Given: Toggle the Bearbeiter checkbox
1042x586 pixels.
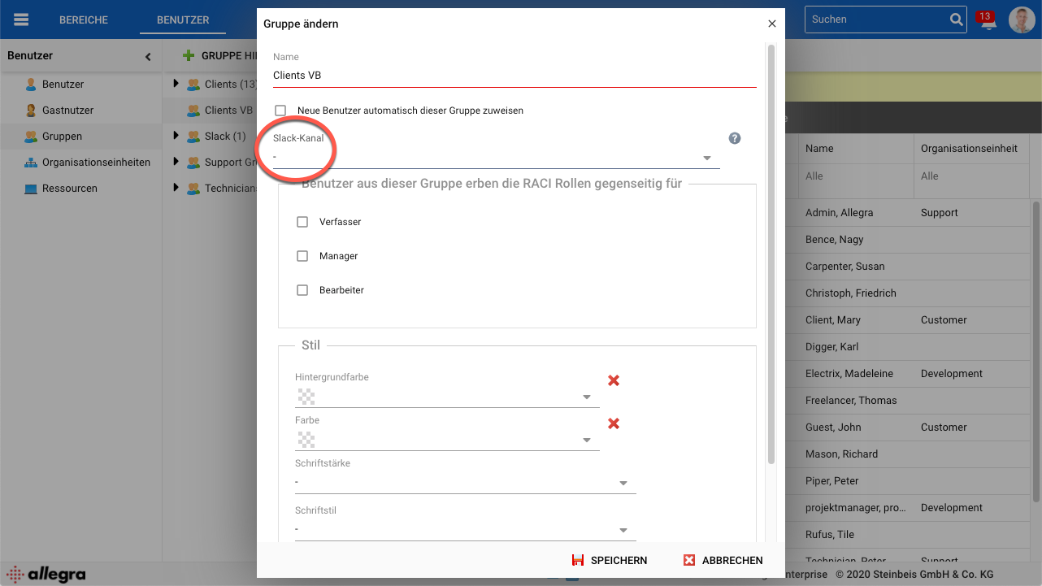Looking at the screenshot, I should 302,290.
